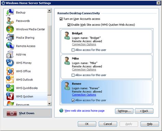Click the Resources flag icon
This screenshot has height=131, width=162.
(10, 104)
